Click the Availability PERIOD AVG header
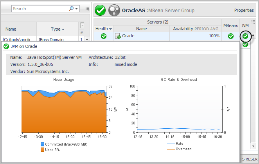This screenshot has width=259, height=164. 196,29
